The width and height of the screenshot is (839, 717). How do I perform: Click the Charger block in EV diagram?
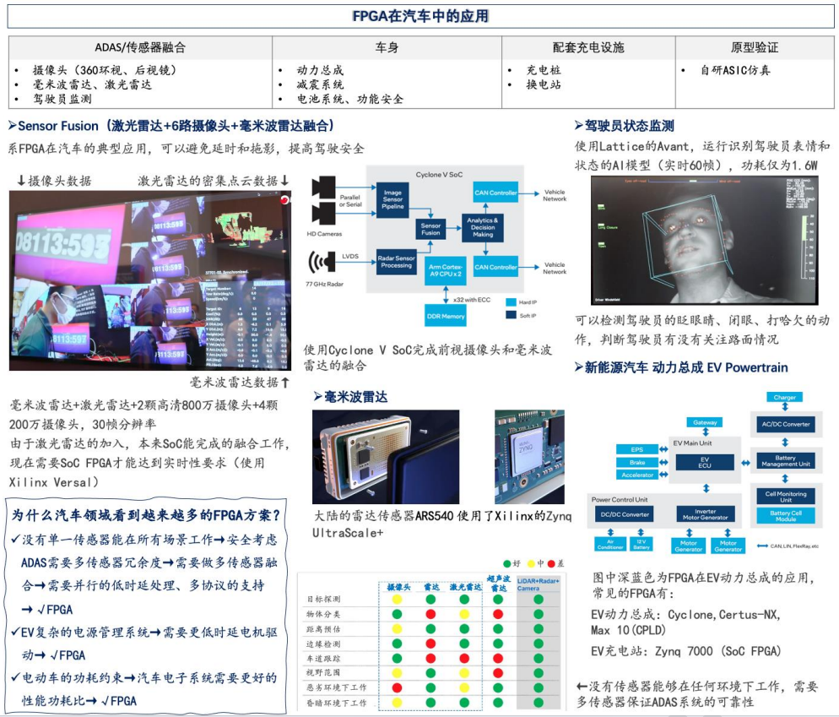[784, 397]
